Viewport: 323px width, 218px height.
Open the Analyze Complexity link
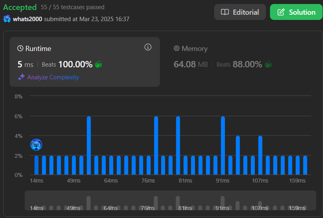pos(53,77)
